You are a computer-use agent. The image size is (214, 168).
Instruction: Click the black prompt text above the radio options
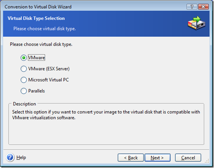41,44
